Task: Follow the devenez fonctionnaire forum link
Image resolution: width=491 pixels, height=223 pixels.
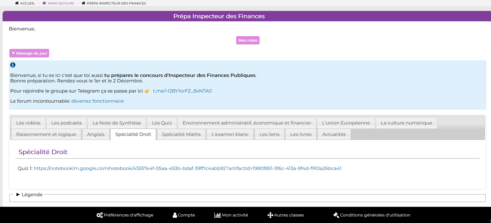Action: [x=98, y=101]
